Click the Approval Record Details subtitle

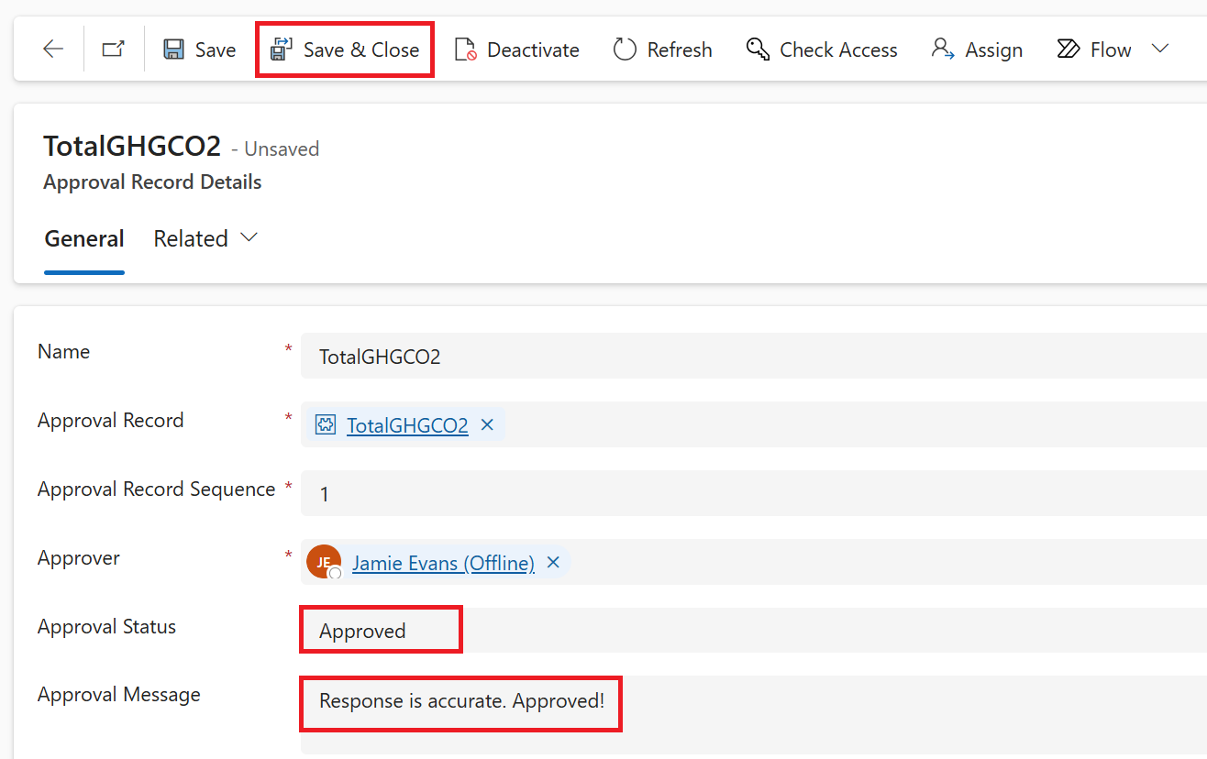[x=152, y=182]
